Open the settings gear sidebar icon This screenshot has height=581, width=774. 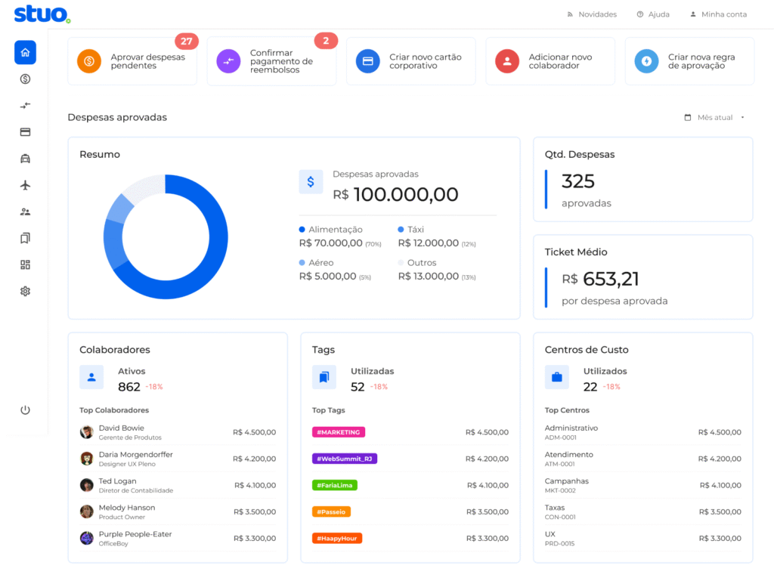coord(25,291)
